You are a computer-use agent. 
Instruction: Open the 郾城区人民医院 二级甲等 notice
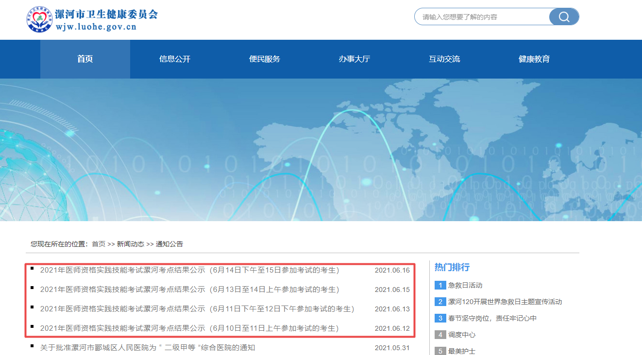tap(148, 348)
